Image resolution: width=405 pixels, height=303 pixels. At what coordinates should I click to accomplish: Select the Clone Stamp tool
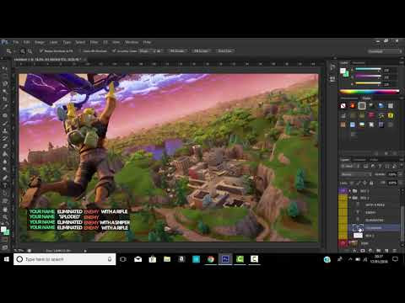(x=5, y=130)
